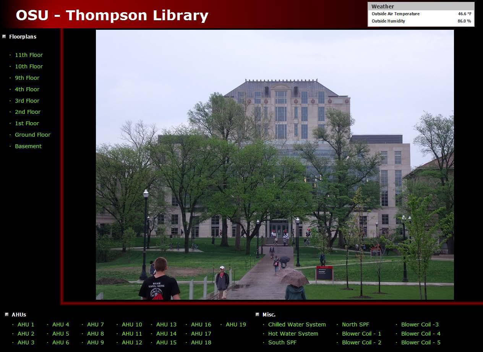Go to AHU 6
Viewport: 483px width, 352px height.
(x=61, y=342)
